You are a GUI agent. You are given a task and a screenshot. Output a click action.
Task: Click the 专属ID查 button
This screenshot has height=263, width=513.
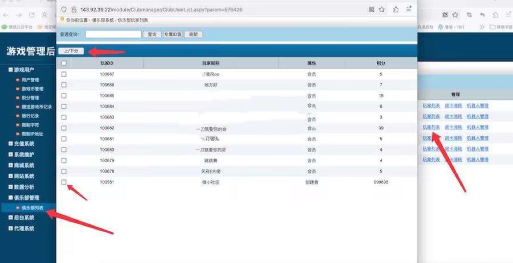pyautogui.click(x=173, y=34)
